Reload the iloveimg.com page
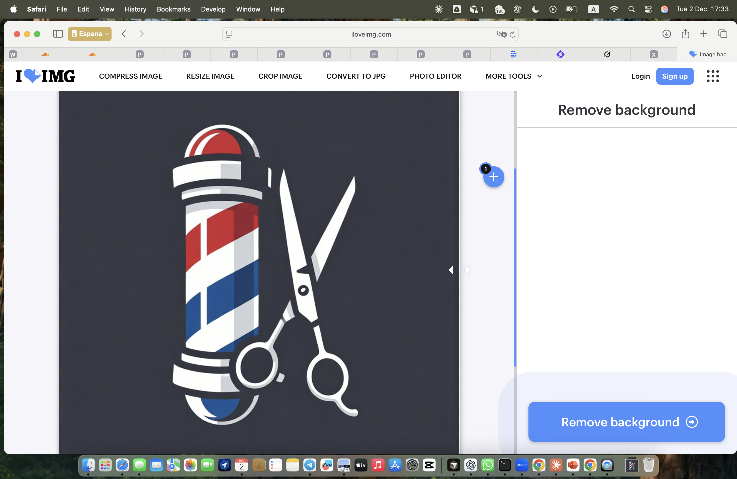Image resolution: width=737 pixels, height=479 pixels. click(x=513, y=34)
